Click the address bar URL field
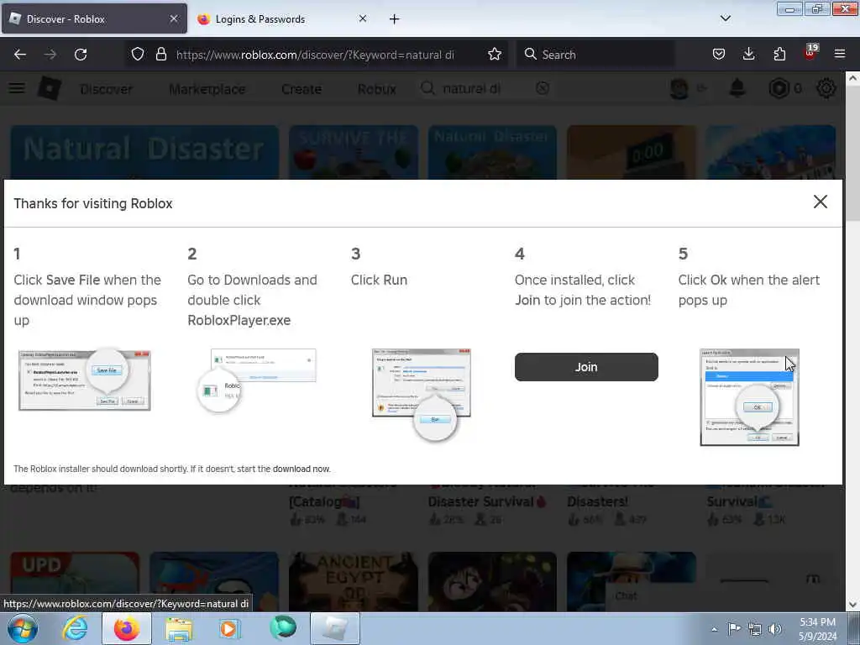Screen dimensions: 860x645 point(315,55)
